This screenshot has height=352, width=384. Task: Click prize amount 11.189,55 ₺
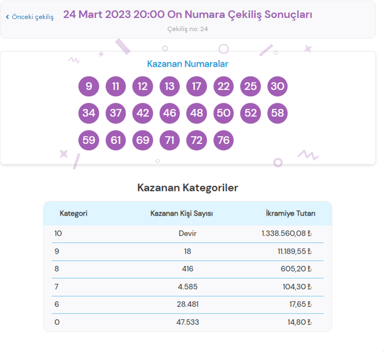coord(295,251)
